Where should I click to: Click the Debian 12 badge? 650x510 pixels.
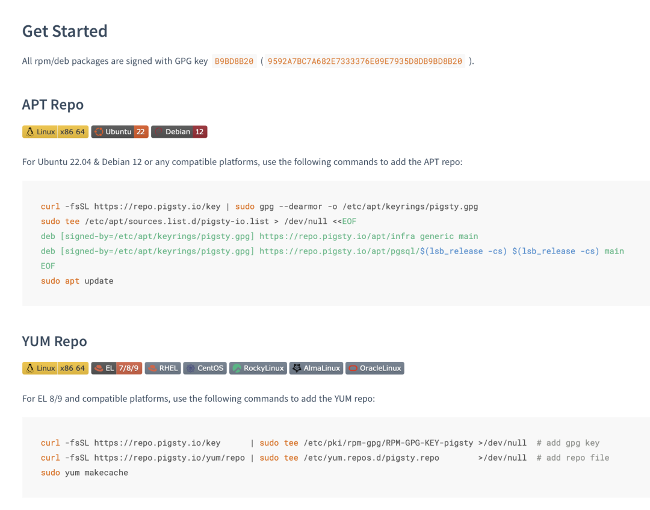[x=179, y=132]
